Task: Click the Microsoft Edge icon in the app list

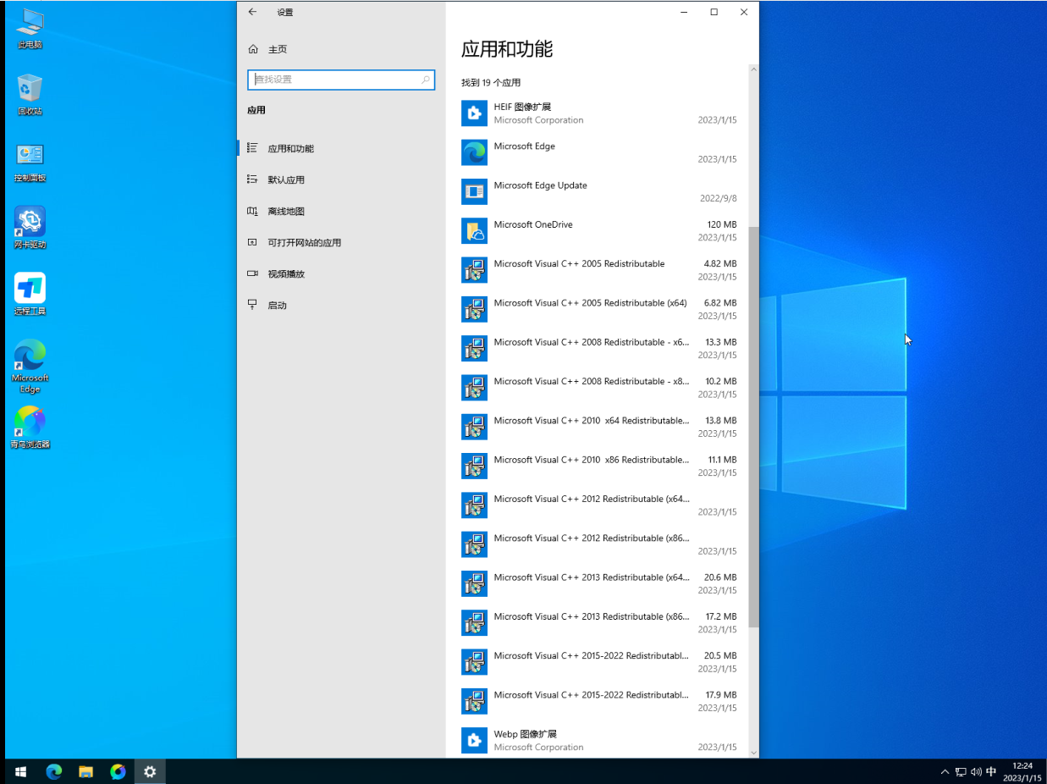Action: click(474, 152)
